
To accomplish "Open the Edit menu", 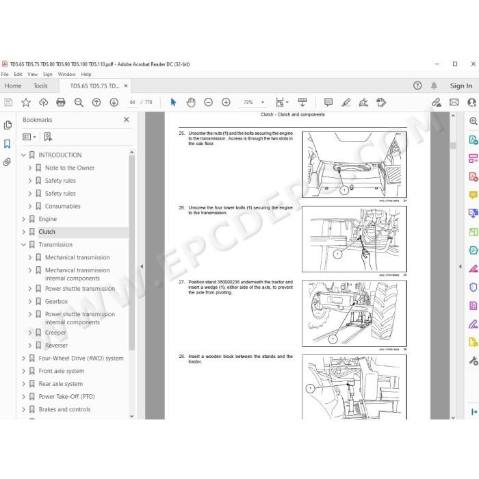I will [18, 74].
